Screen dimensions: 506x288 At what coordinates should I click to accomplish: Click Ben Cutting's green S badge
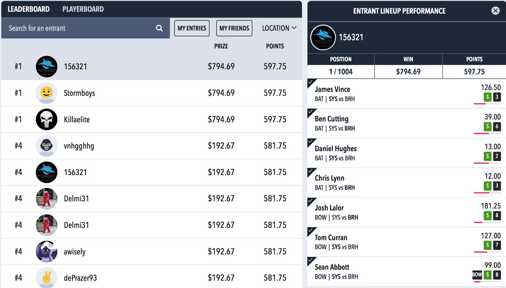(x=487, y=127)
